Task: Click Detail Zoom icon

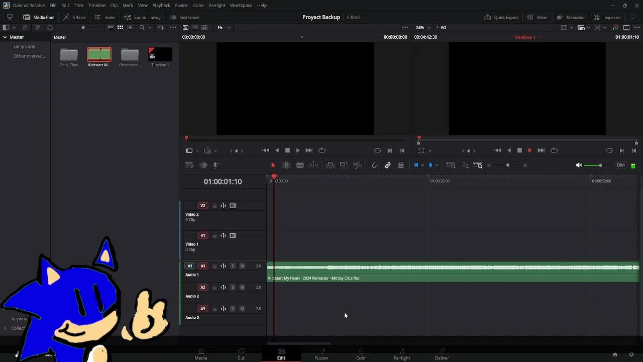Action: [465, 165]
